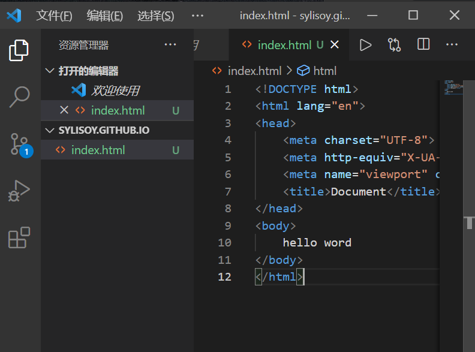Click the open changes compare icon
Screen dimensions: 475x352
pyautogui.click(x=394, y=45)
